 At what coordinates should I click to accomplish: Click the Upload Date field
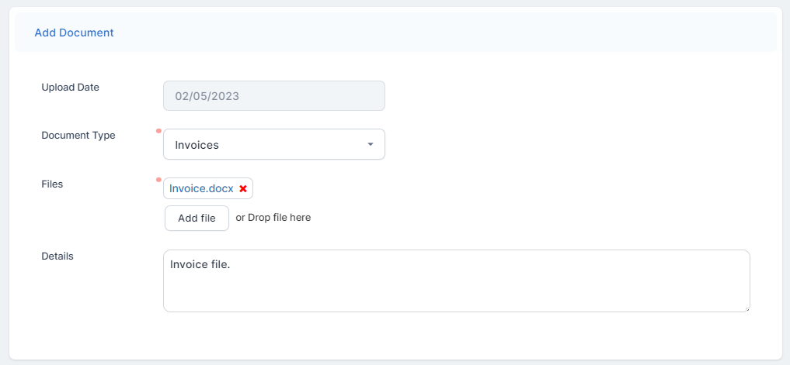(x=273, y=96)
